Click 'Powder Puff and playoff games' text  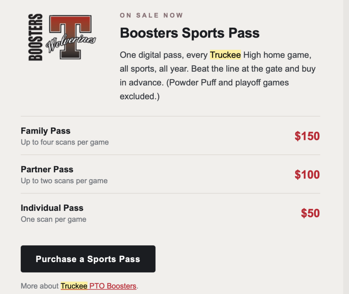[x=229, y=82]
